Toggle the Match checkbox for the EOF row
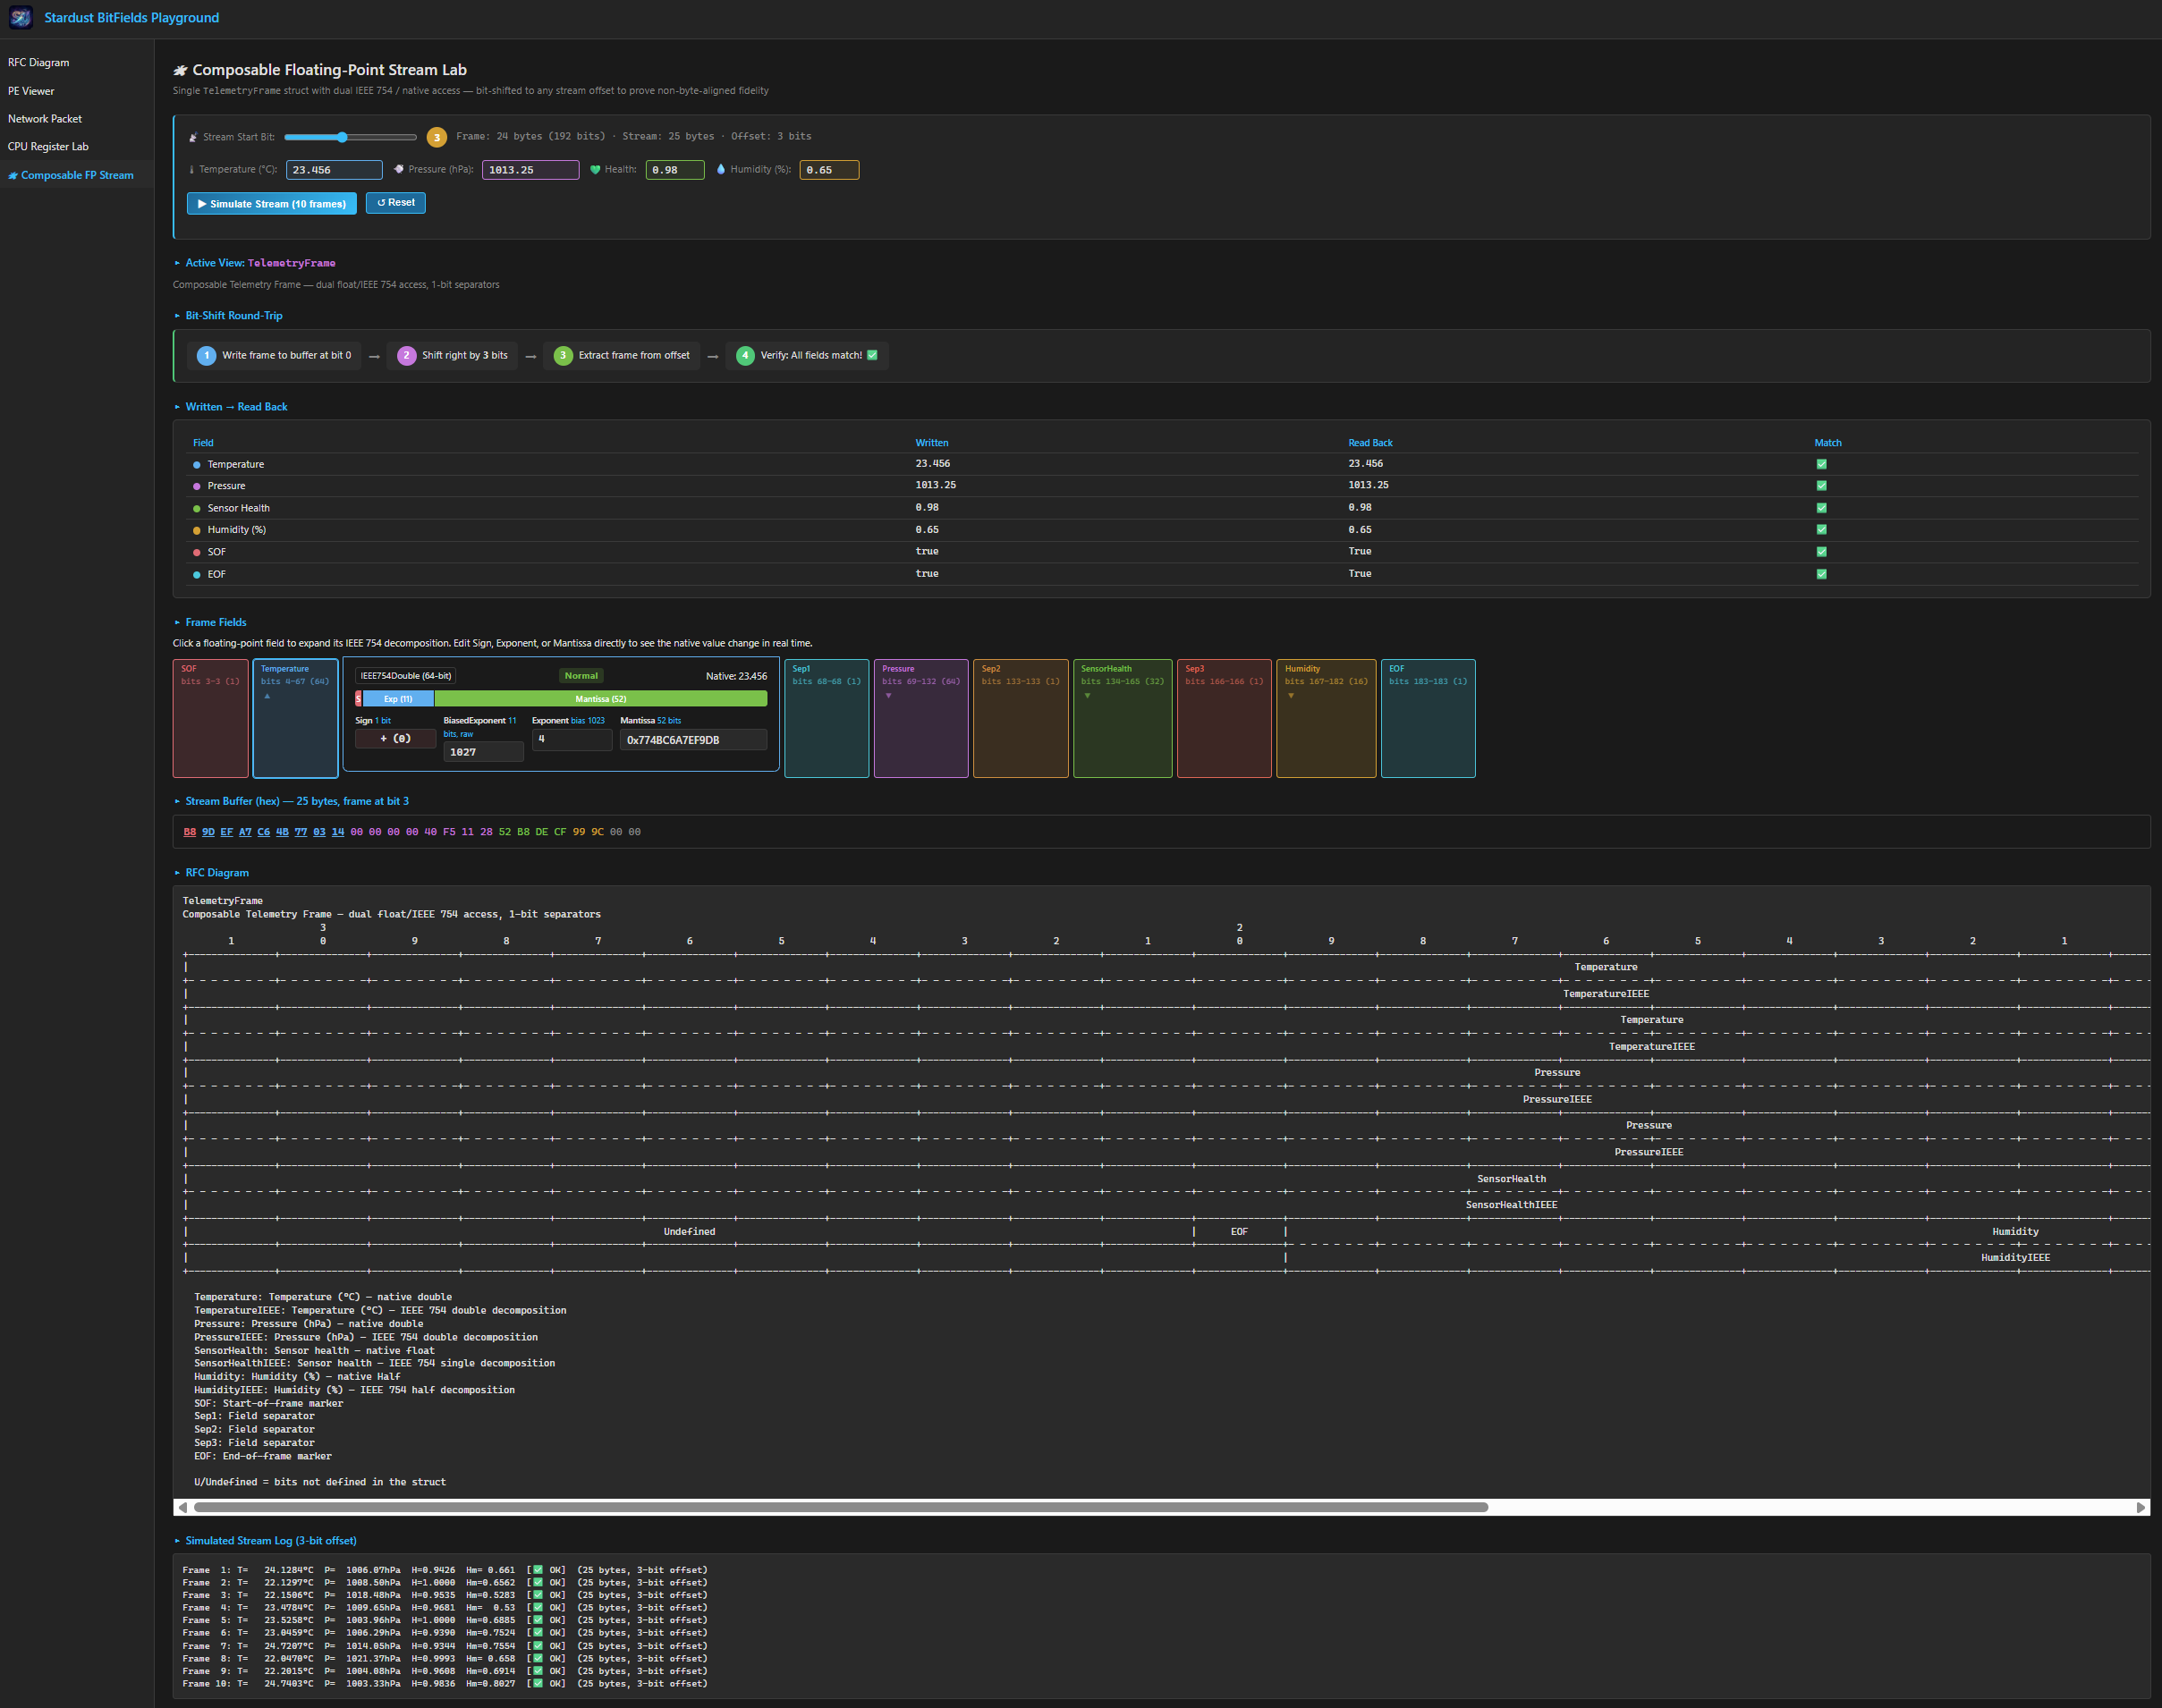Viewport: 2162px width, 1708px height. 1822,574
